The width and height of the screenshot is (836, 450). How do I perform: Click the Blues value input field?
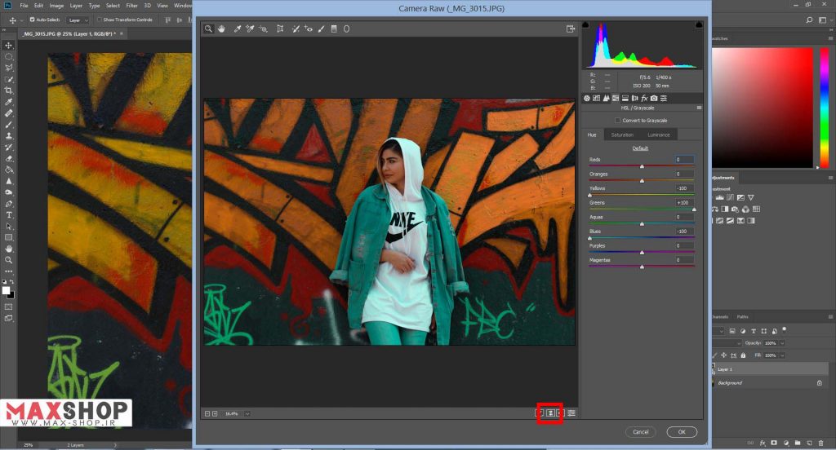684,232
